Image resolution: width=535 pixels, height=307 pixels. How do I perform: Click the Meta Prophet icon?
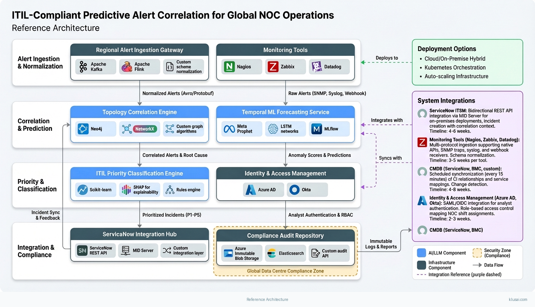click(229, 129)
